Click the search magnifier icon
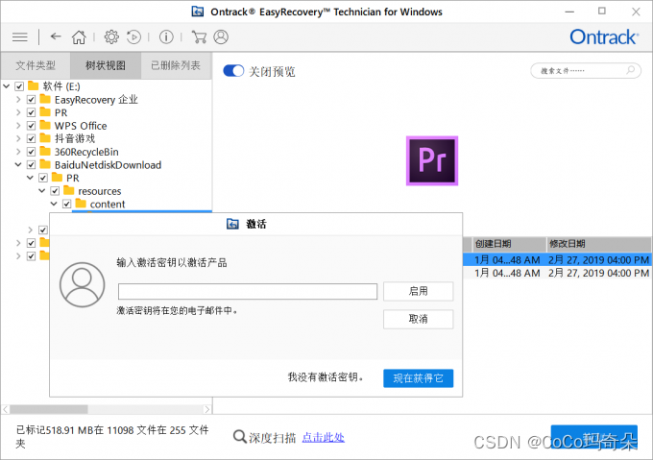The image size is (653, 460). [631, 70]
